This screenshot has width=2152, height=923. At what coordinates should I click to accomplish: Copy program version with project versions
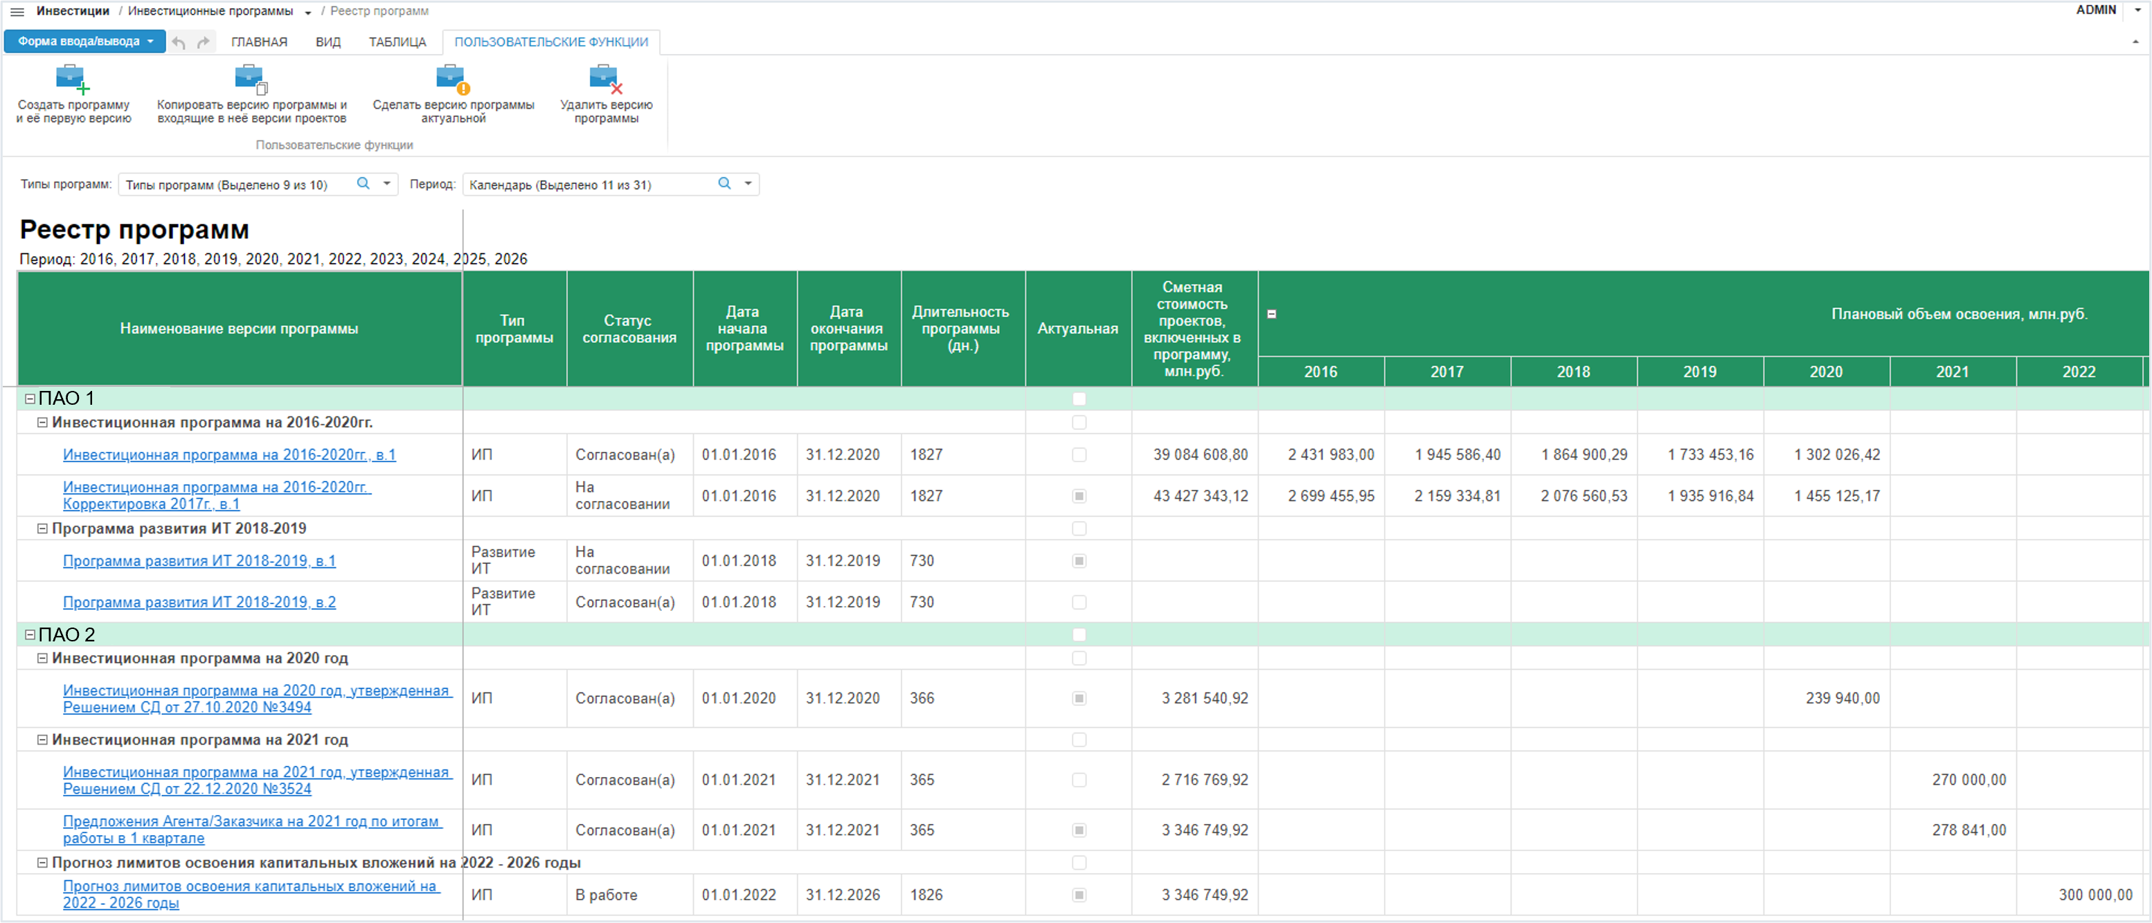251,94
